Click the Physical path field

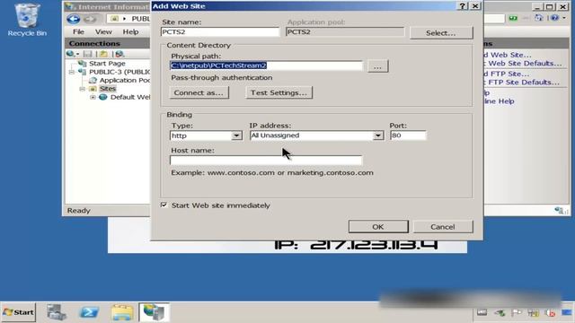(x=266, y=65)
